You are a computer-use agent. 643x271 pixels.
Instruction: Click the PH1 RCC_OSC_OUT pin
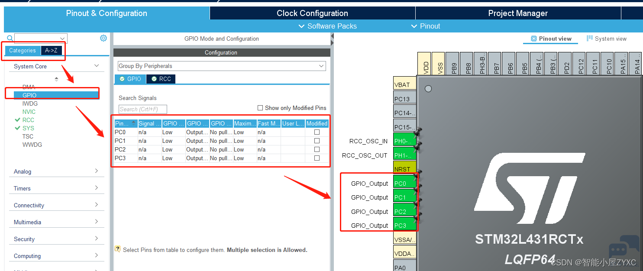pyautogui.click(x=405, y=154)
